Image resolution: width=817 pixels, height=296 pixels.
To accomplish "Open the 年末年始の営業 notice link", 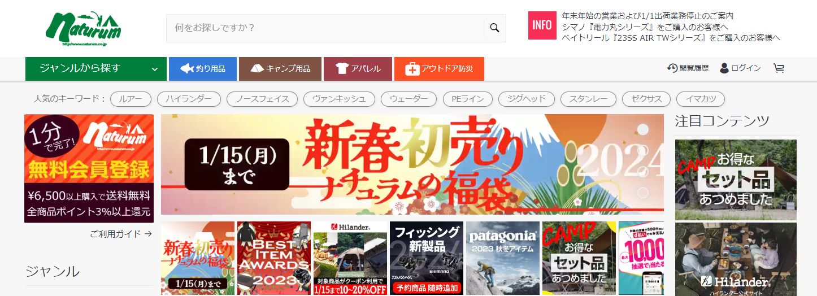I will pyautogui.click(x=648, y=16).
